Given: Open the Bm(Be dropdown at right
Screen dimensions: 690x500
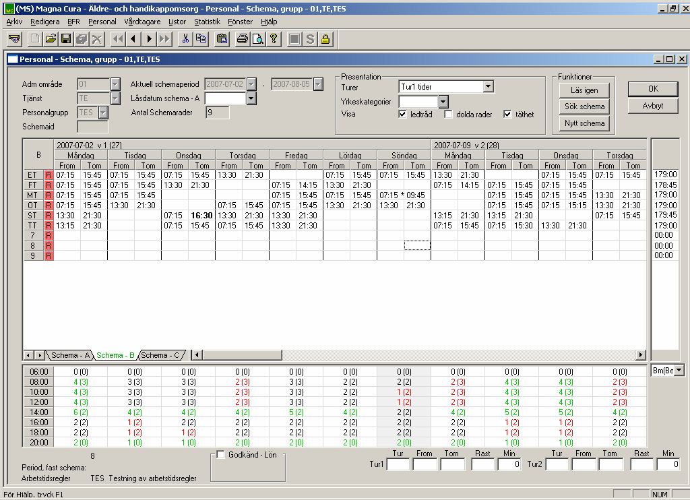Looking at the screenshot, I should pyautogui.click(x=679, y=371).
